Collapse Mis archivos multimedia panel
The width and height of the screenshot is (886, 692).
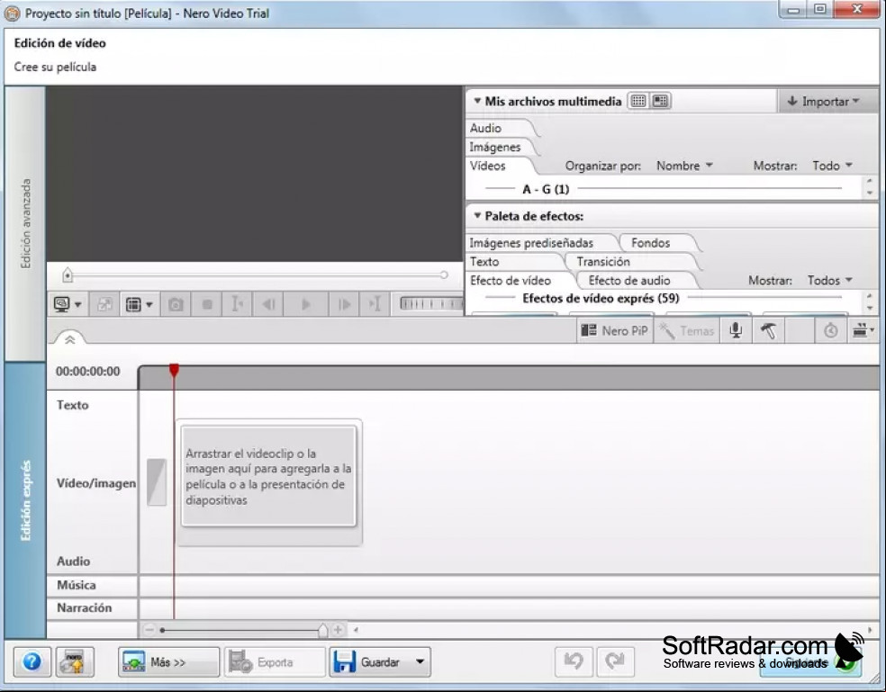tap(477, 101)
